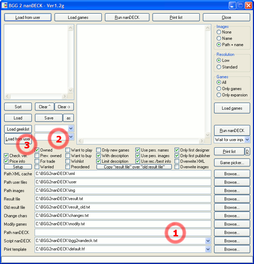Click the top Load from user button
254x264 pixels.
(28, 17)
